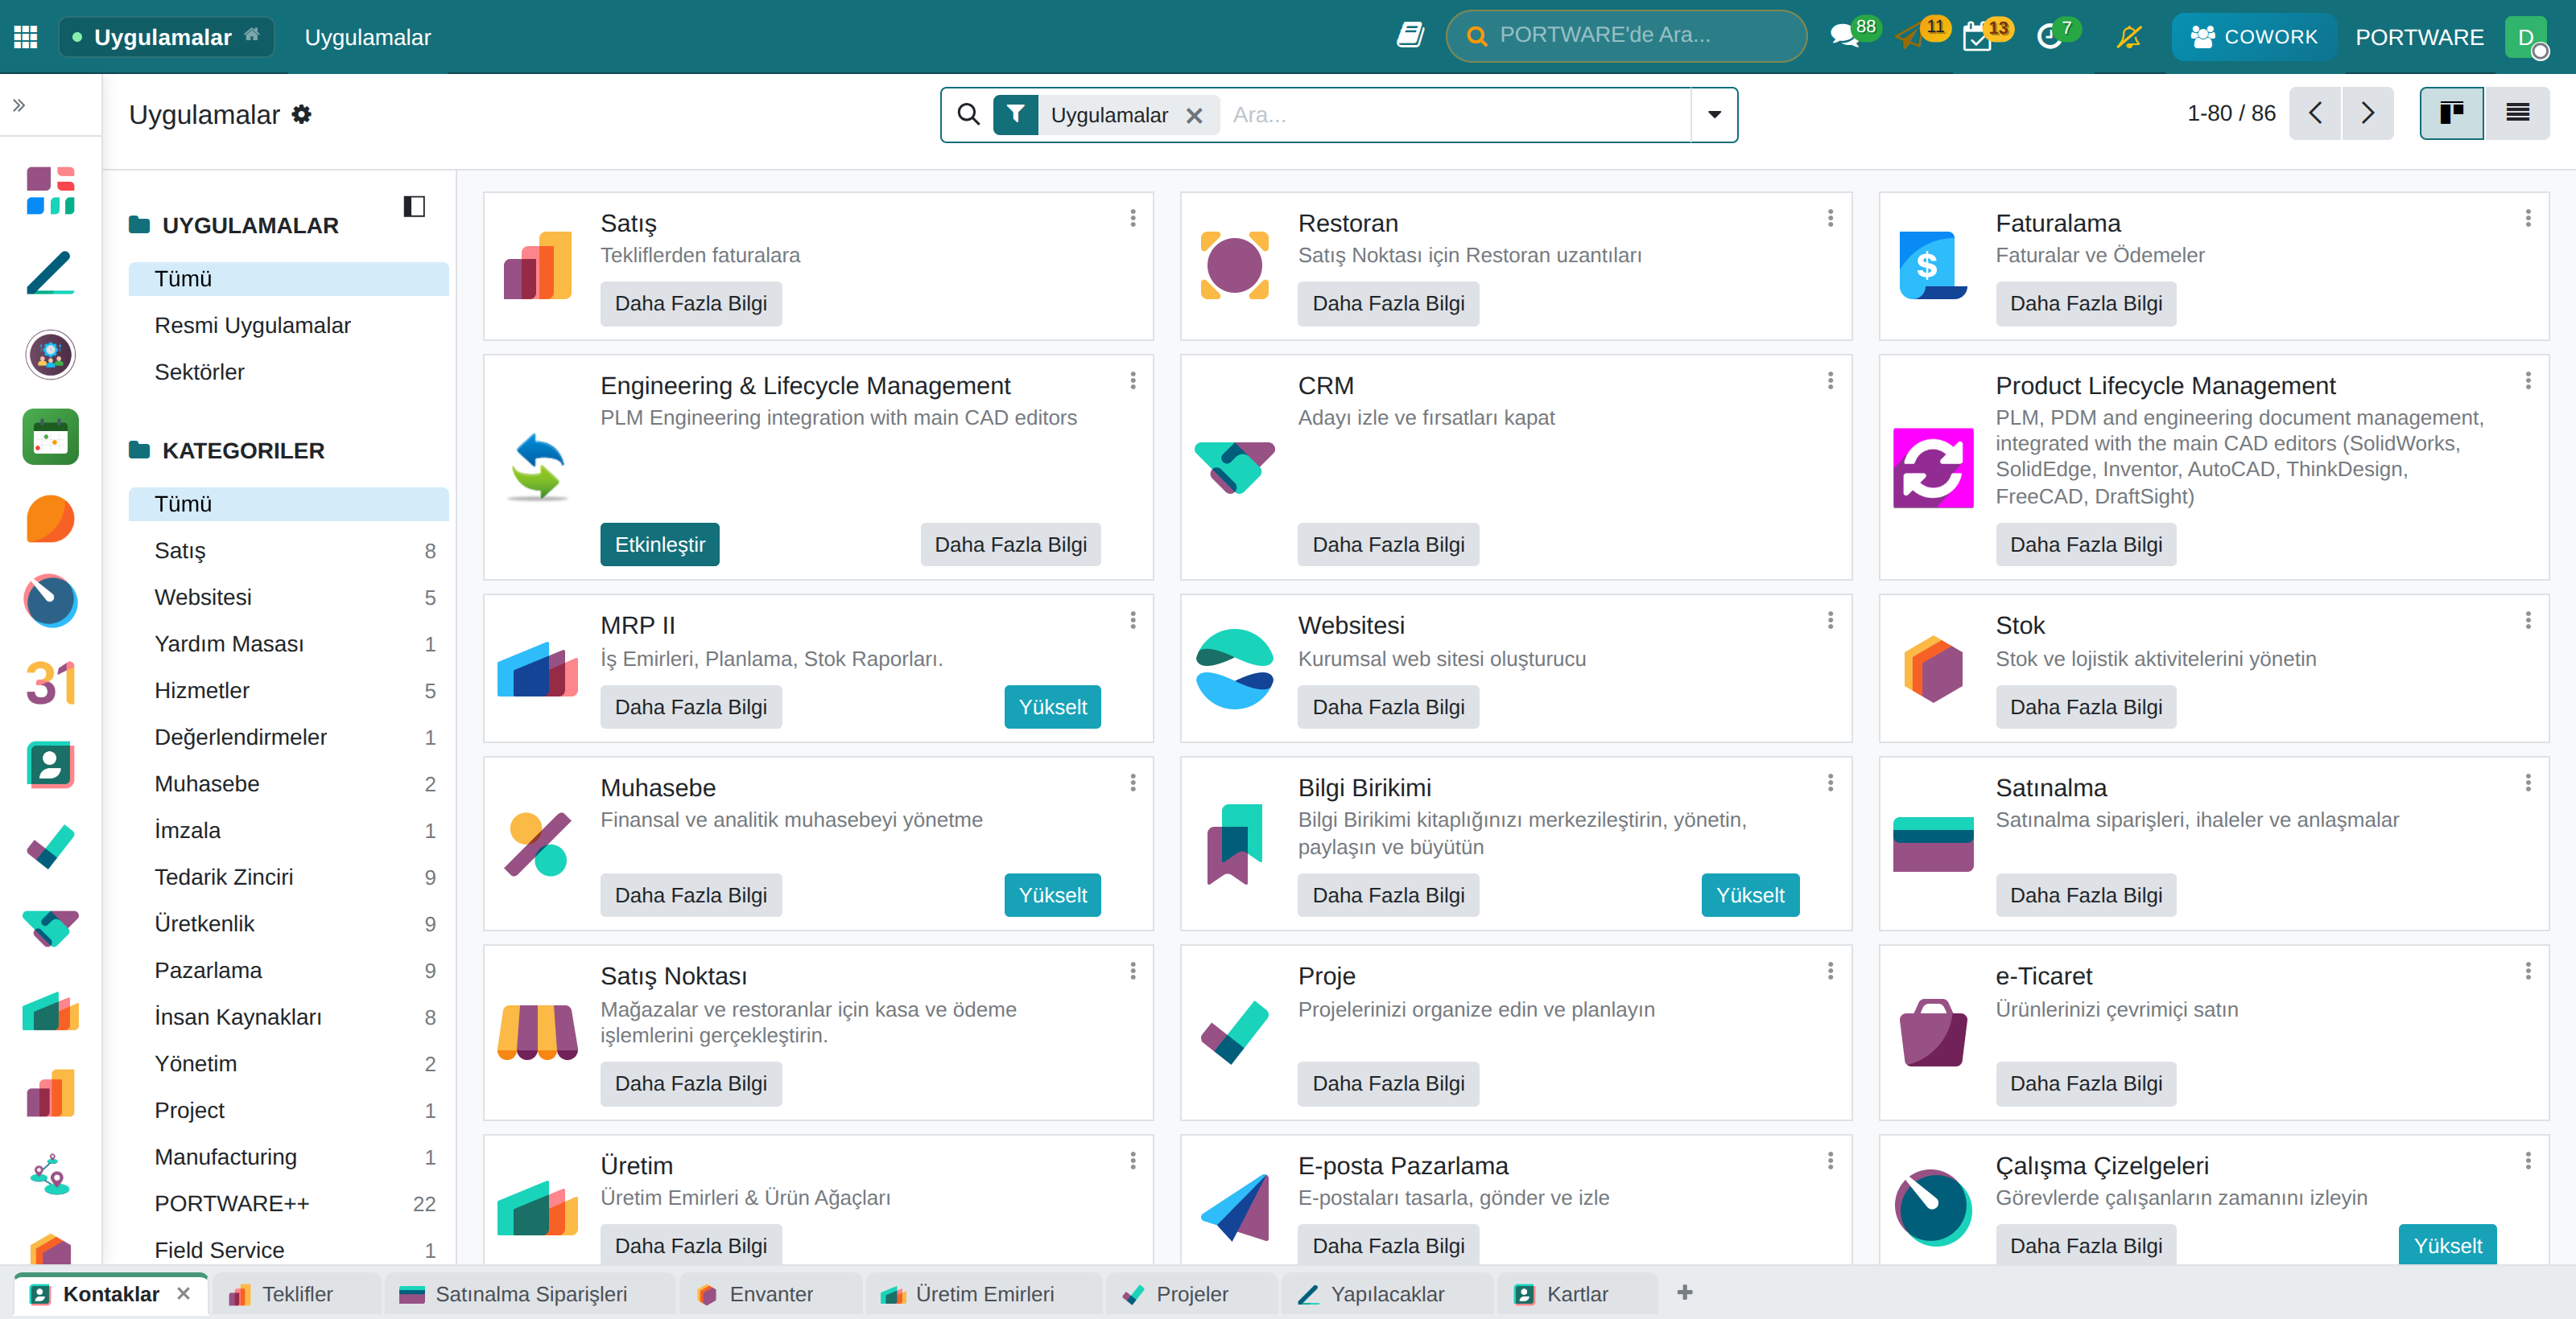The image size is (2576, 1319).
Task: Expand the search filter options dropdown
Action: click(1714, 115)
